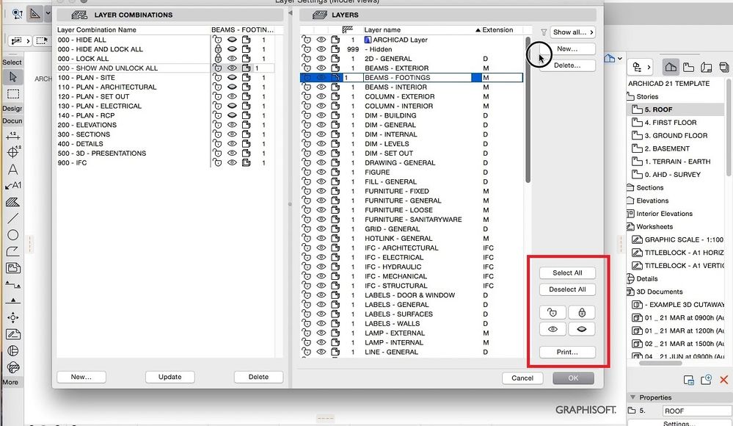The width and height of the screenshot is (733, 426).
Task: Click Cancel to dismiss Layer Settings
Action: pyautogui.click(x=522, y=378)
